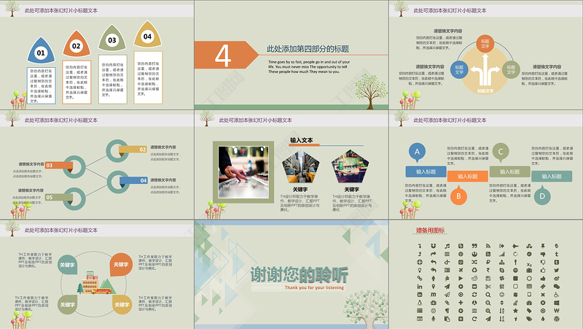
Task: Select the blue 01 triangle badge
Action: (40, 50)
